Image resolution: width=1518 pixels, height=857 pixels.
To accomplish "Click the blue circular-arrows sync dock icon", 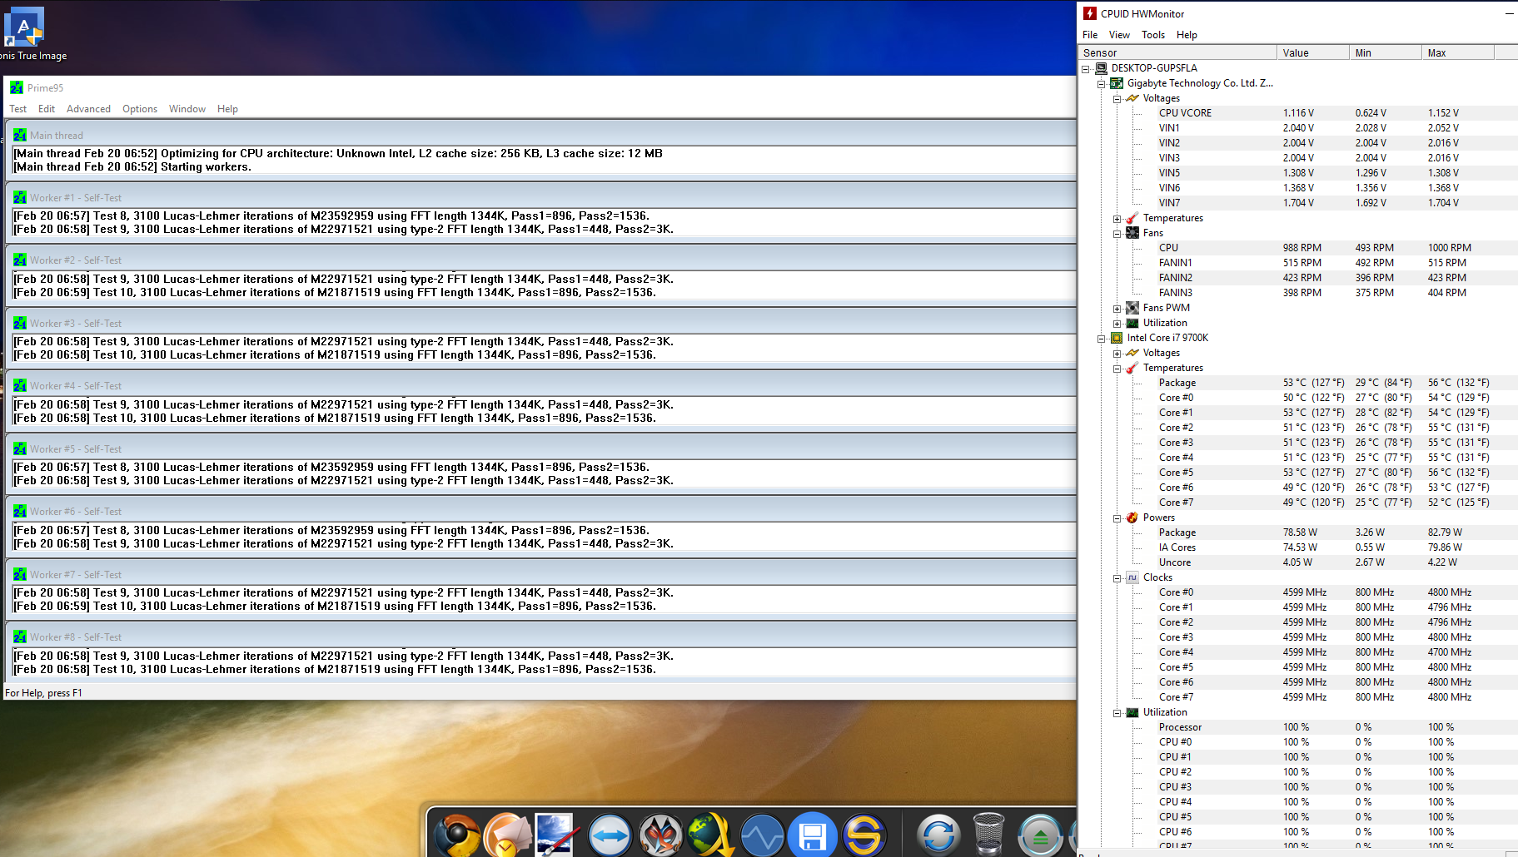I will pos(938,835).
